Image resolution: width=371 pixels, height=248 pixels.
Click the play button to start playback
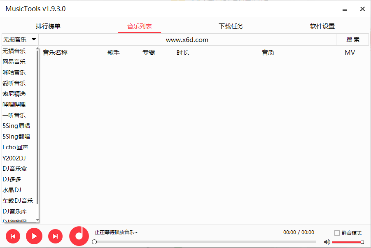click(34, 236)
